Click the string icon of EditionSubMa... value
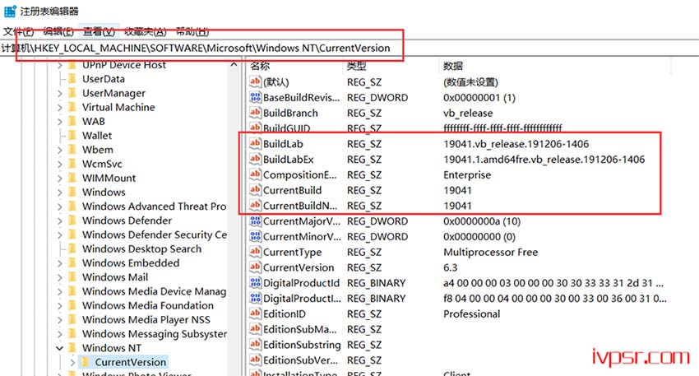 255,329
